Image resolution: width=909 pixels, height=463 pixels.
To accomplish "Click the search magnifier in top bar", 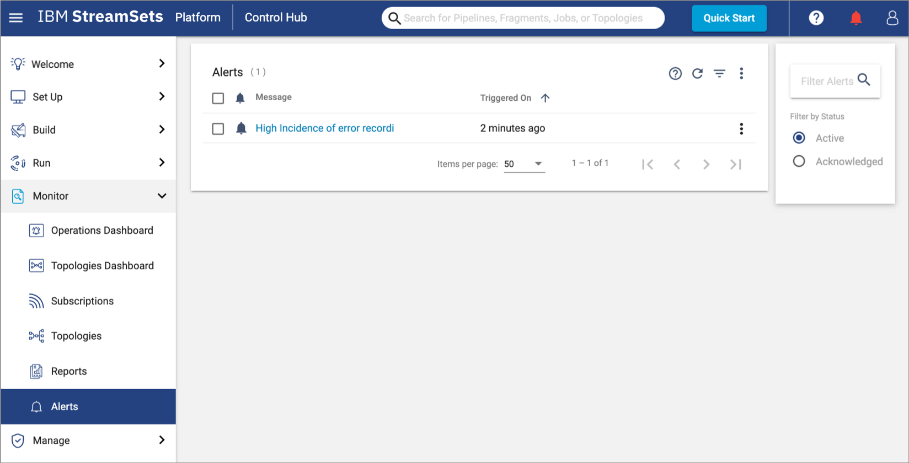I will coord(394,18).
